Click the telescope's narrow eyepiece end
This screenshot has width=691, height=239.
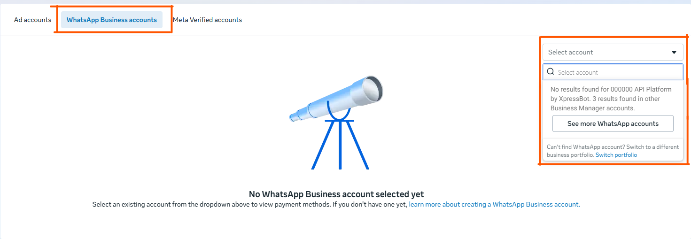[293, 116]
